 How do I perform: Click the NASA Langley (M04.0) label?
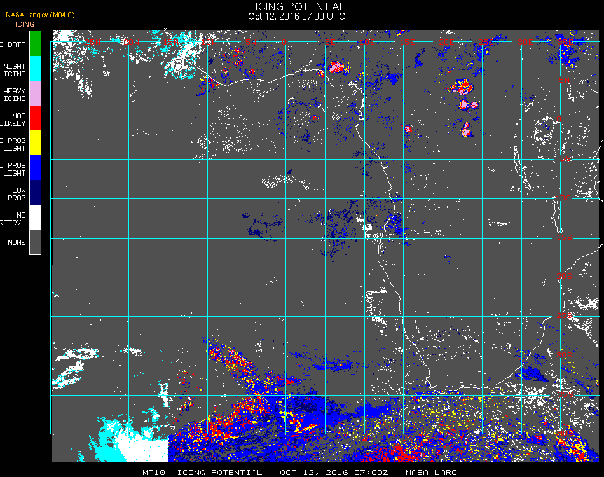tap(40, 15)
